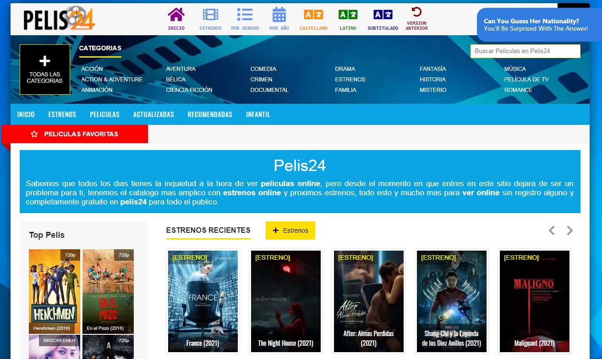Open the Ciencia Ficción category link
This screenshot has width=602, height=359.
click(x=189, y=90)
